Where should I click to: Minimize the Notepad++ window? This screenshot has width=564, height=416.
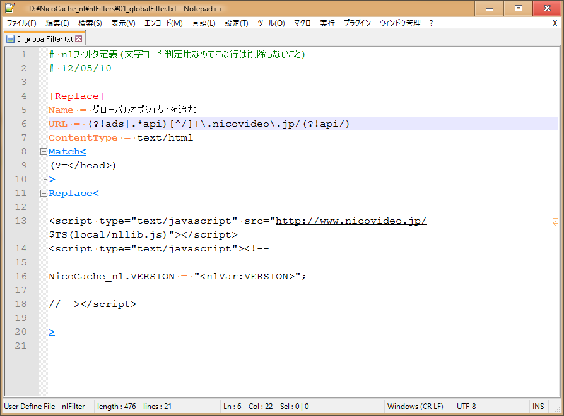click(x=489, y=8)
